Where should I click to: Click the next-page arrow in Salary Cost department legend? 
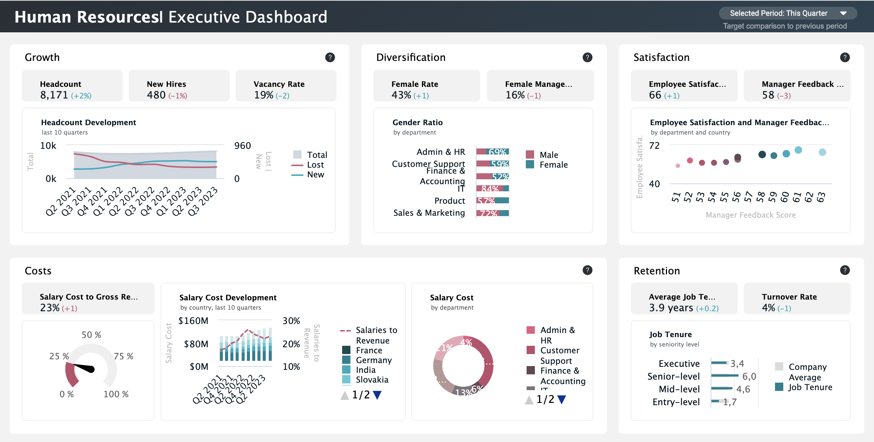[x=562, y=399]
